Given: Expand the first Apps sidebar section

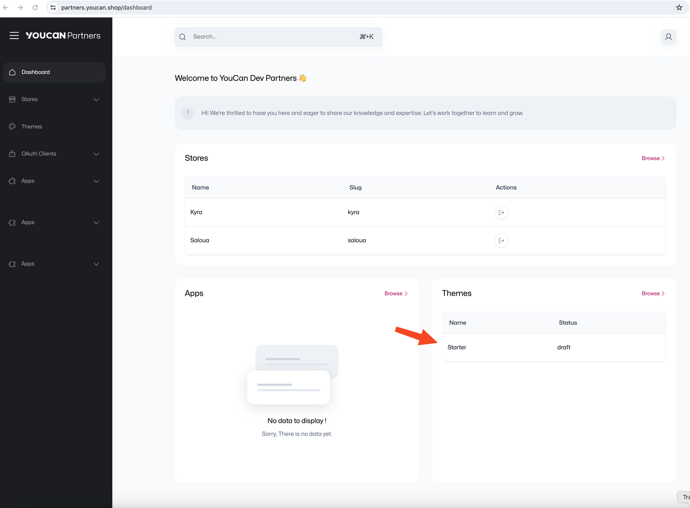Looking at the screenshot, I should pos(96,181).
